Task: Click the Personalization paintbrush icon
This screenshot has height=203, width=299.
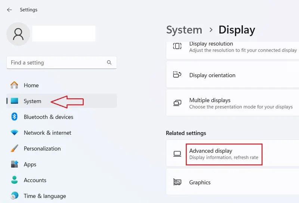Action: (14, 149)
